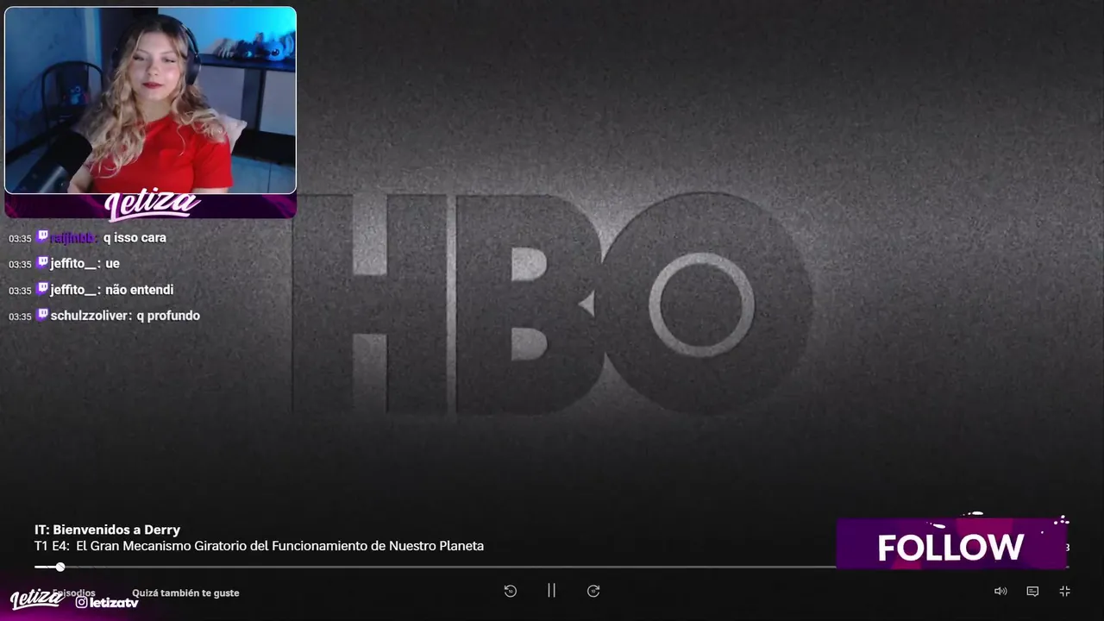Click the streamer webcam thumbnail
Viewport: 1104px width, 621px height.
click(x=150, y=100)
